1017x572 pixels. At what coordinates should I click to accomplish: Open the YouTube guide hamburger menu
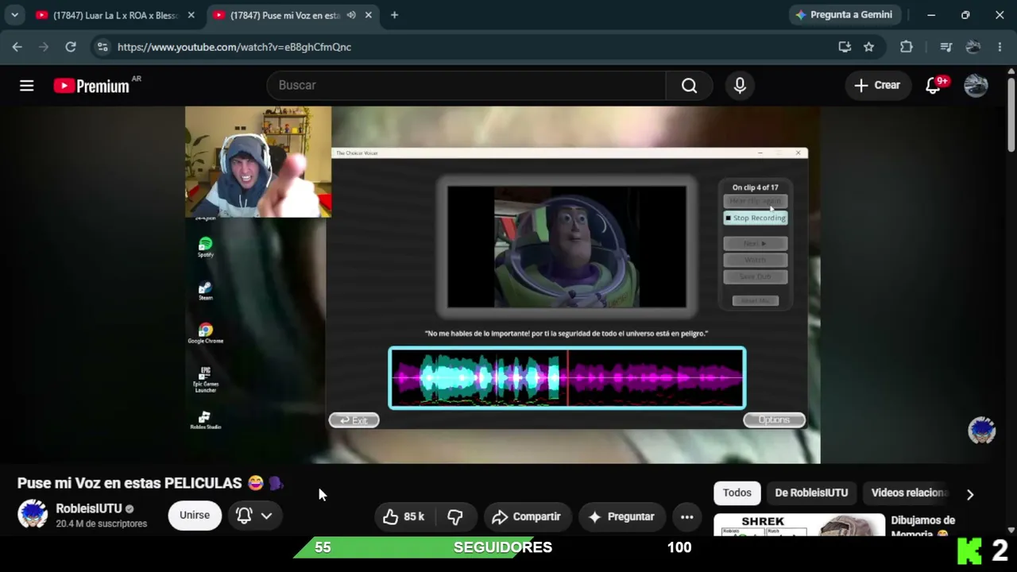click(27, 86)
